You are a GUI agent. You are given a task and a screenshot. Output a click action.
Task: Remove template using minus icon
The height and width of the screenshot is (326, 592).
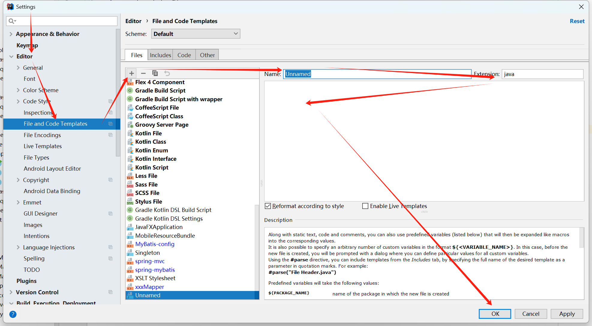[x=143, y=73]
